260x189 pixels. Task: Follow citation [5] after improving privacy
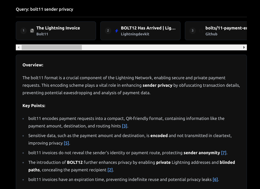click(x=66, y=143)
